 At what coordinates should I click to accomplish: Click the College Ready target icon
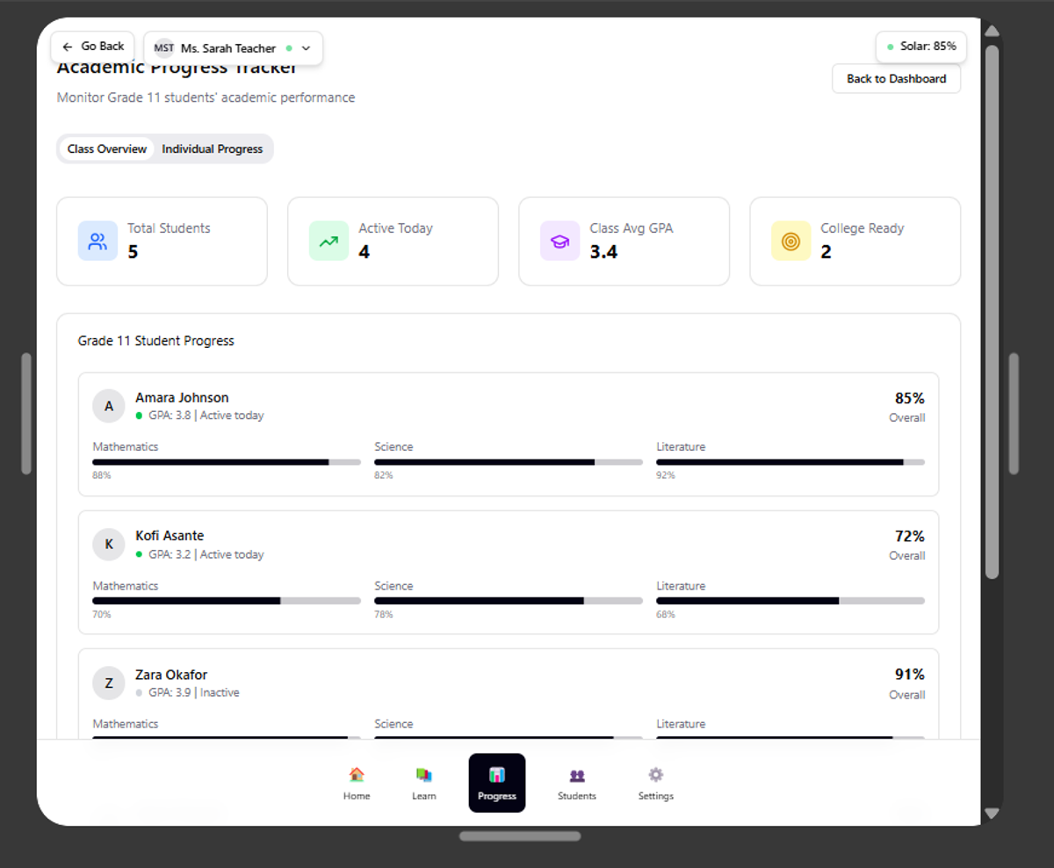coord(790,242)
